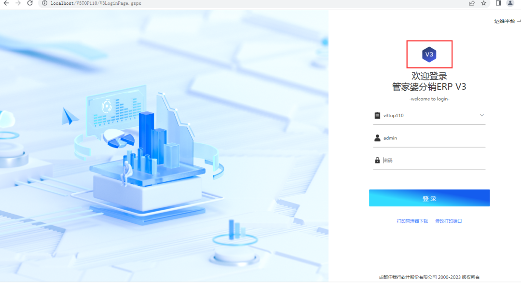Click the chevron arrow of account selector
The image size is (521, 284).
click(x=482, y=115)
